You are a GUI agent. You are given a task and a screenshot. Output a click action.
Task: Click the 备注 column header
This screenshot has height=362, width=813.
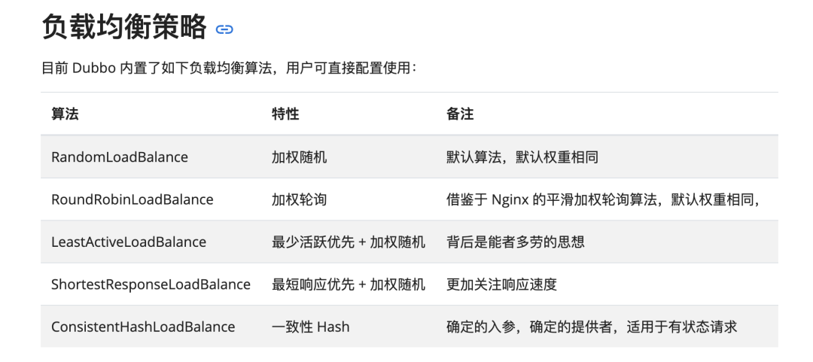tap(460, 114)
